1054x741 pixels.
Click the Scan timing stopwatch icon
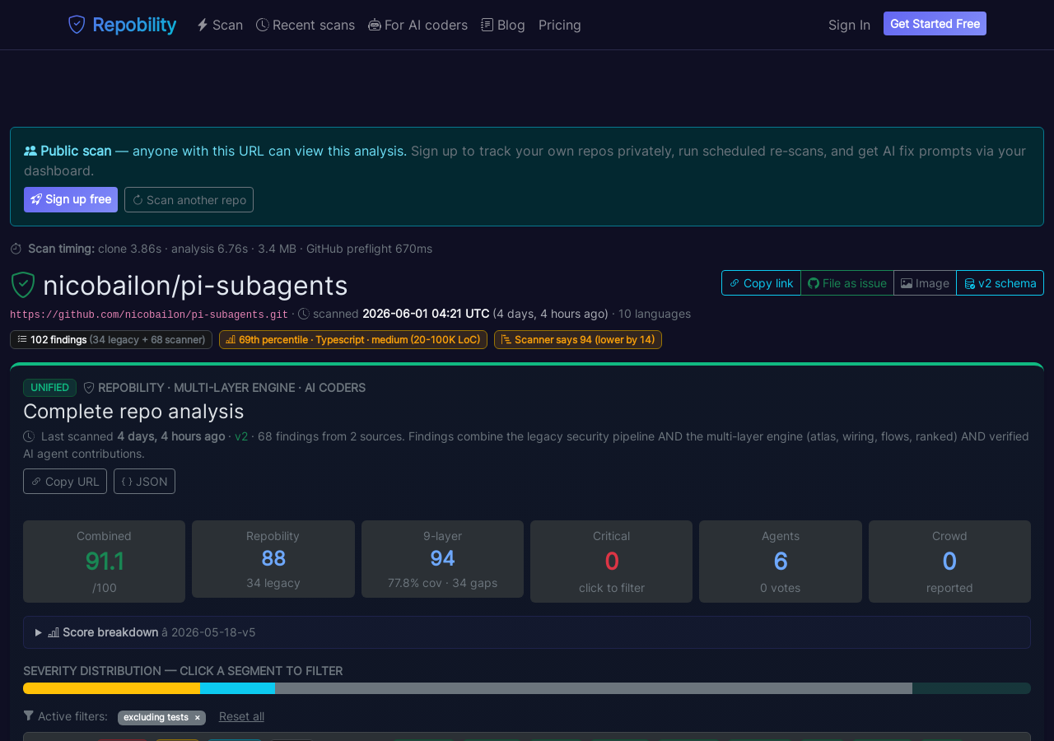[x=16, y=249]
